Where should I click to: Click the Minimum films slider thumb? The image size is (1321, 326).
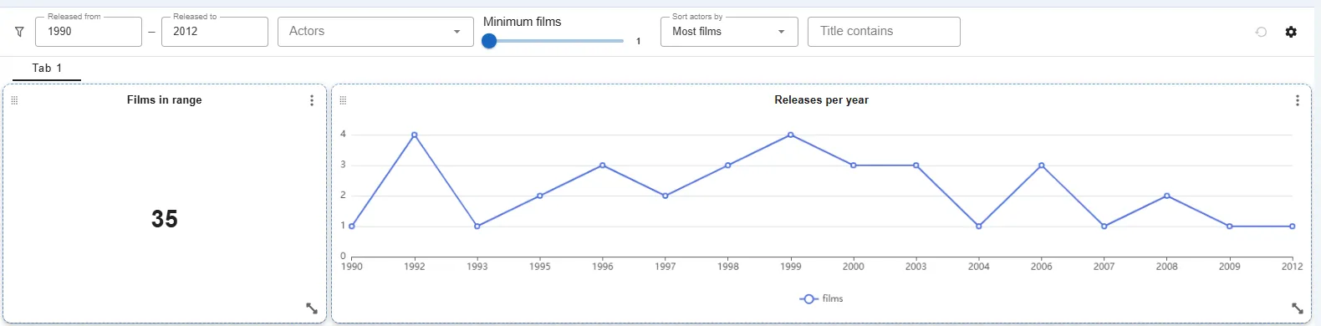tap(489, 40)
